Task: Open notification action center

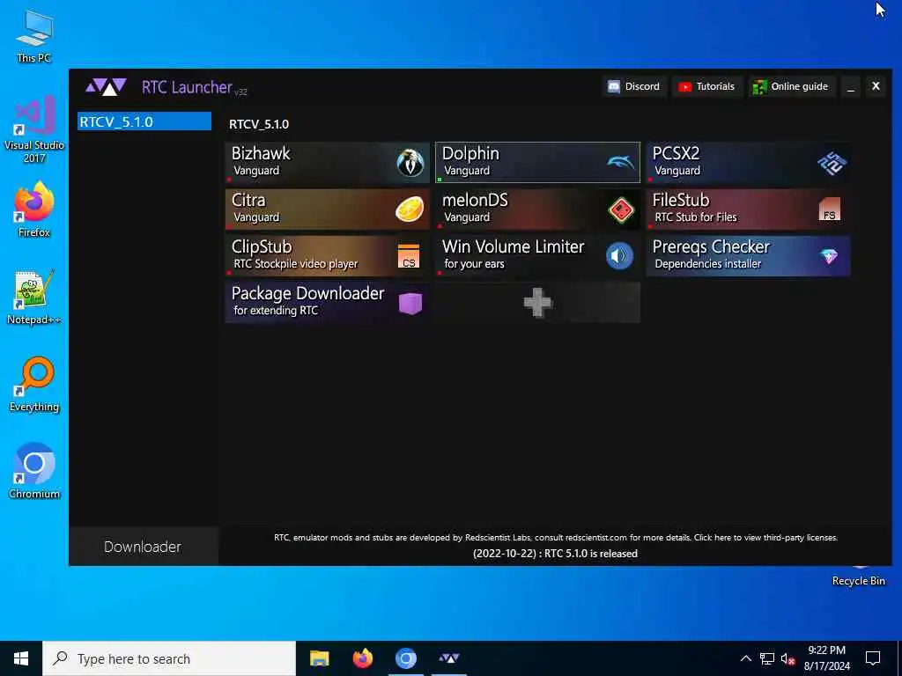Action: click(x=873, y=658)
